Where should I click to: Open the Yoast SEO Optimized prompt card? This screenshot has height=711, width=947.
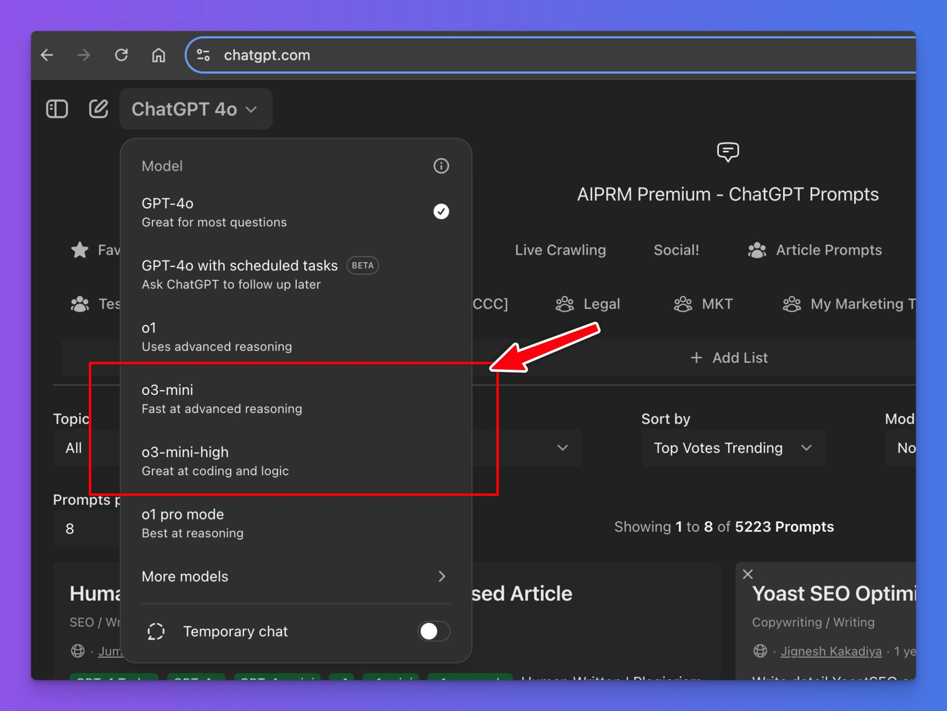click(833, 594)
